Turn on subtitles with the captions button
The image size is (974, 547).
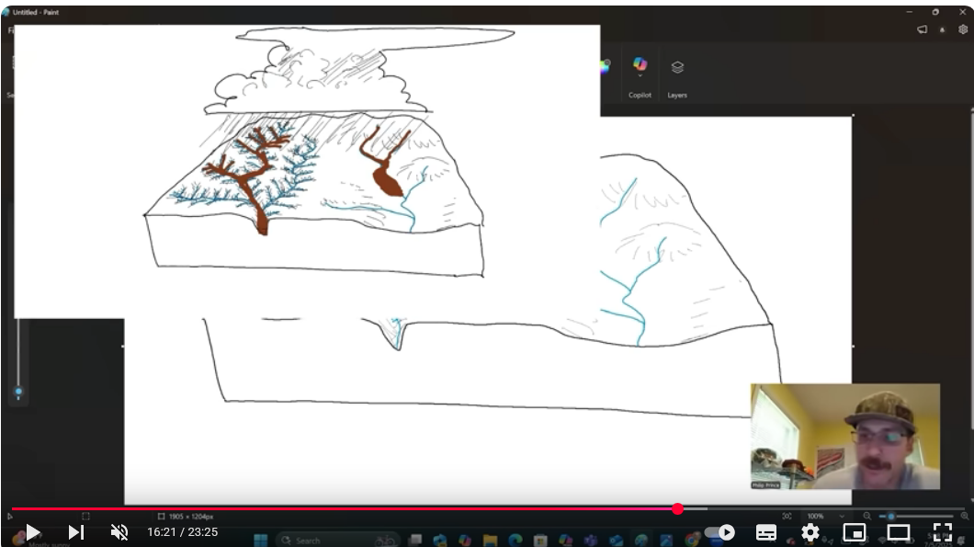766,532
